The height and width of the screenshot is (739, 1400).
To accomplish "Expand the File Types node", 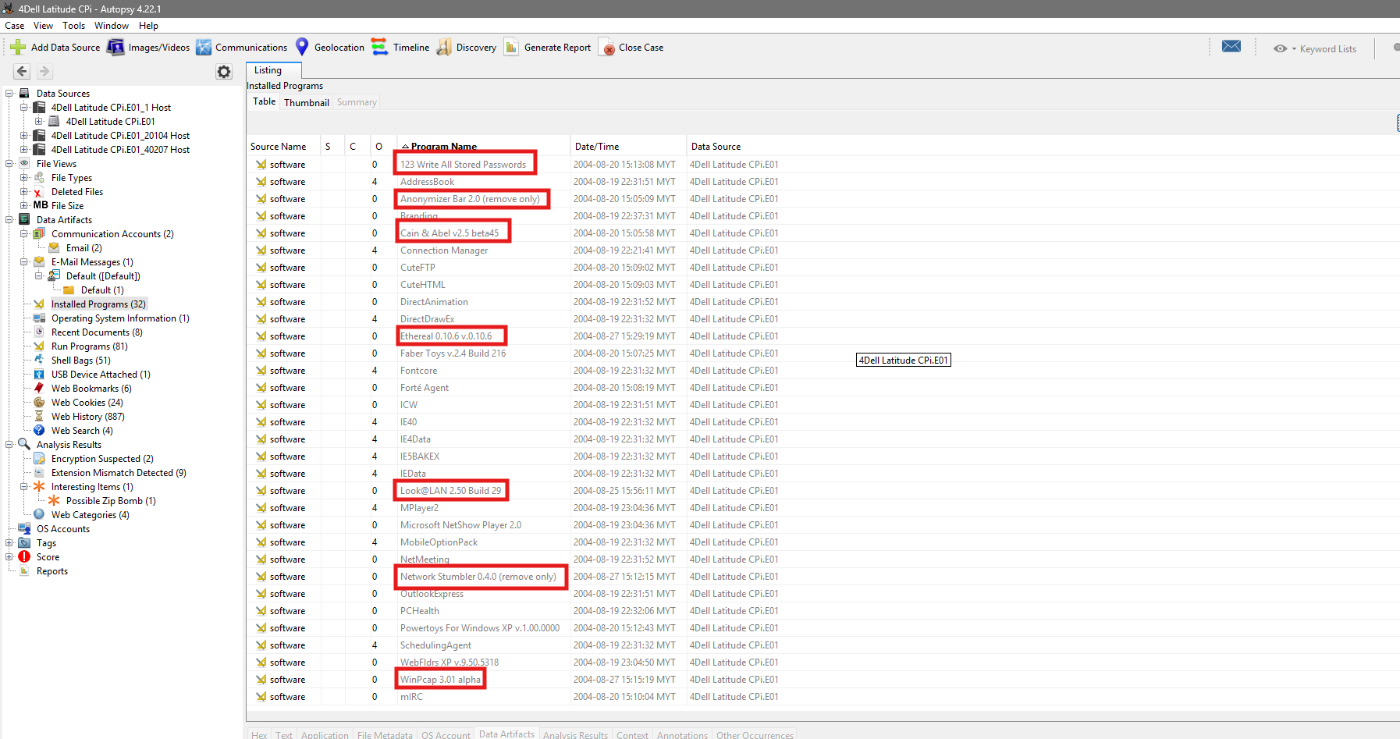I will tap(24, 178).
